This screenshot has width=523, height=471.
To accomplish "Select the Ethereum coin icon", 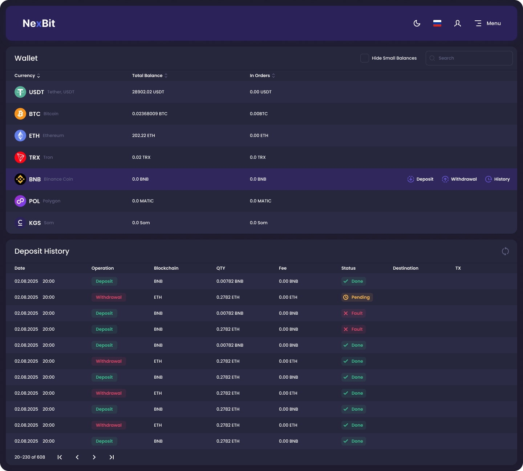I will 20,135.
